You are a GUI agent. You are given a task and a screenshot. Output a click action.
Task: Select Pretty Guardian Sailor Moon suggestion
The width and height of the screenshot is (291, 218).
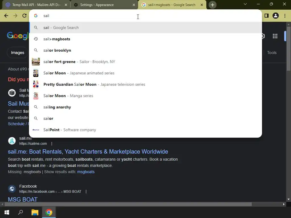(x=145, y=84)
